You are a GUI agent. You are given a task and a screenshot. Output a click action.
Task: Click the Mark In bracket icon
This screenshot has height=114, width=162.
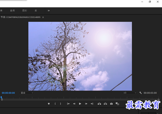(55, 104)
